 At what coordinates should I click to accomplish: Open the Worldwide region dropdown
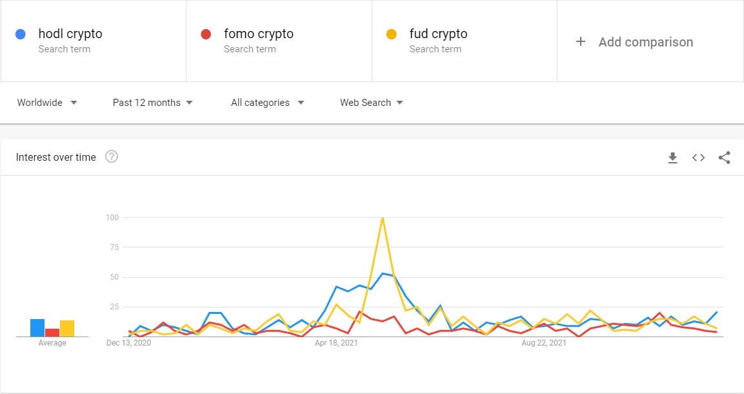pyautogui.click(x=46, y=102)
